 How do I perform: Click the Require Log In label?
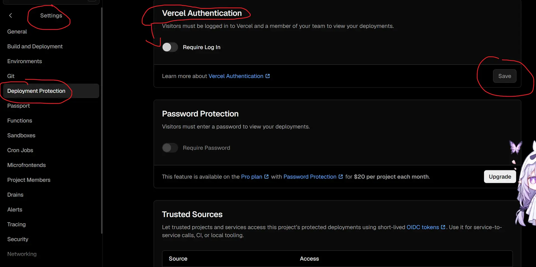coord(202,47)
